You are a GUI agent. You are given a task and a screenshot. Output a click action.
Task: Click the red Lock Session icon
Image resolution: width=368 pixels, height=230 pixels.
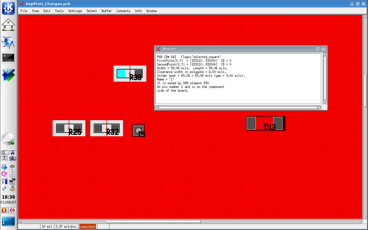(x=4, y=210)
